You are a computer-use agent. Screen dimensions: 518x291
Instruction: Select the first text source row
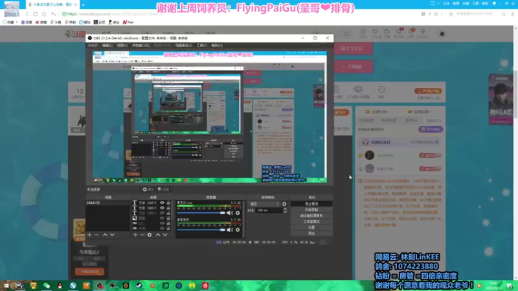click(x=152, y=203)
